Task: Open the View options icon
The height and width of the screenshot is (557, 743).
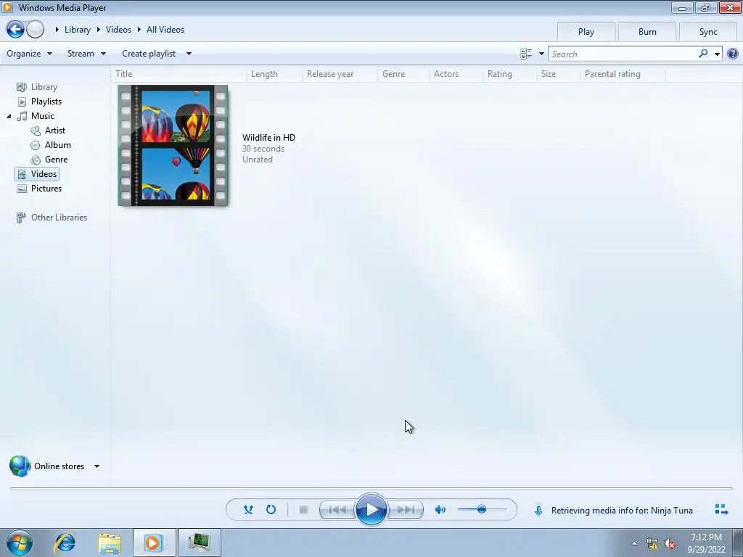Action: [x=526, y=54]
